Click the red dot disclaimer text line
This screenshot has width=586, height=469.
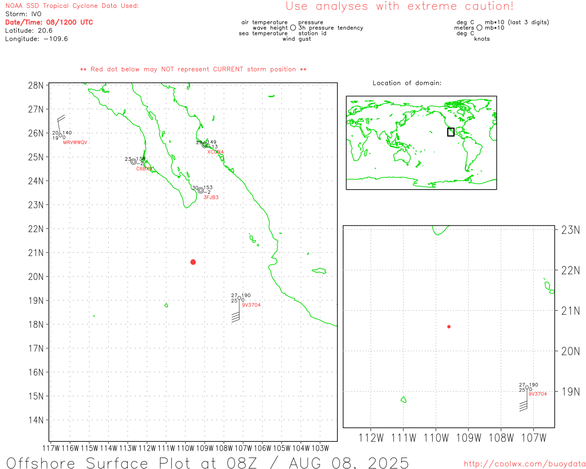[193, 69]
